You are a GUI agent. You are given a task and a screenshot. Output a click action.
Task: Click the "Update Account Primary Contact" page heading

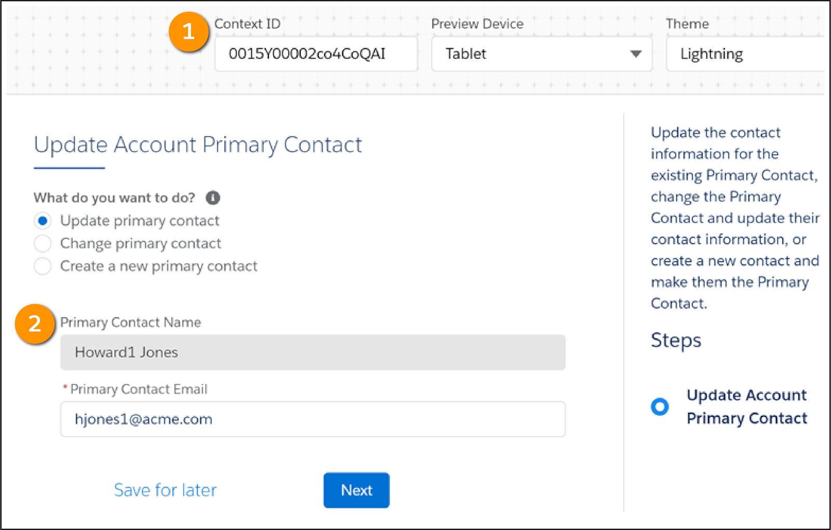(198, 145)
